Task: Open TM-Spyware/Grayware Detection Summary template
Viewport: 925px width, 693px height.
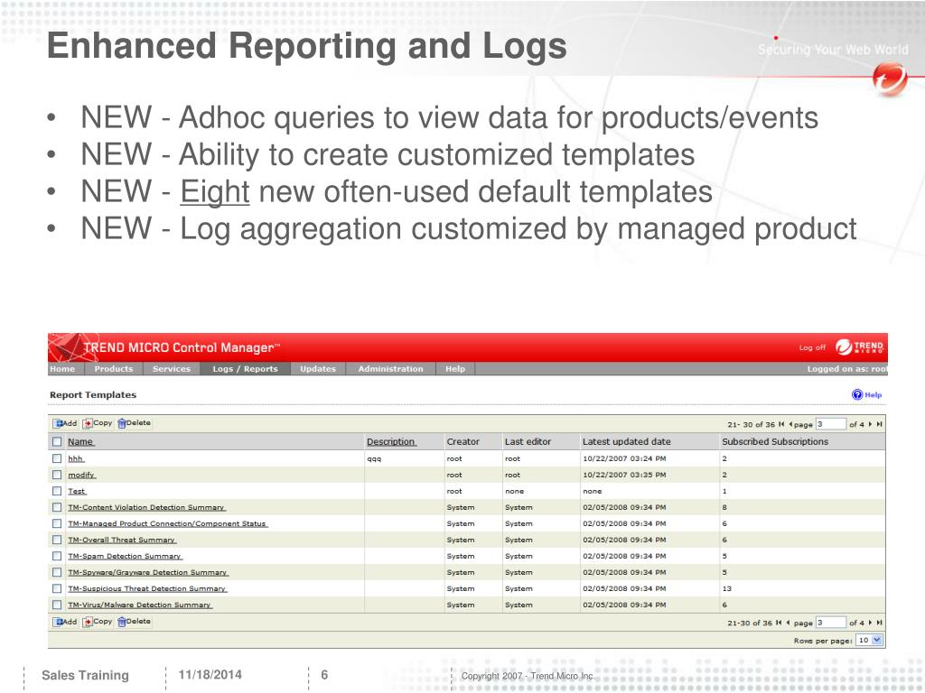Action: [x=148, y=572]
